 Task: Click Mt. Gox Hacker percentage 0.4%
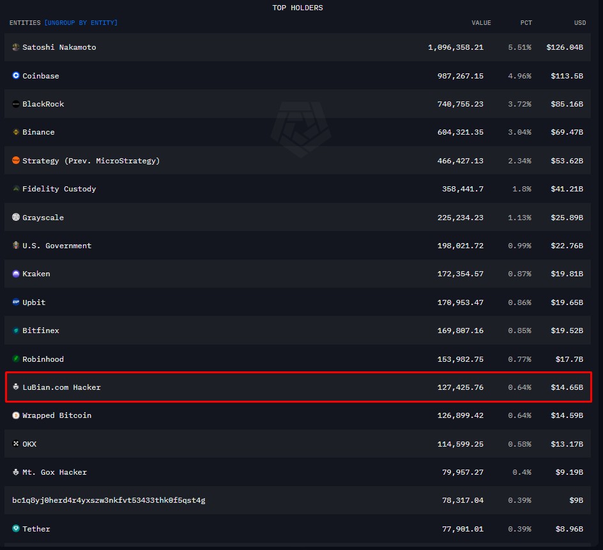522,472
